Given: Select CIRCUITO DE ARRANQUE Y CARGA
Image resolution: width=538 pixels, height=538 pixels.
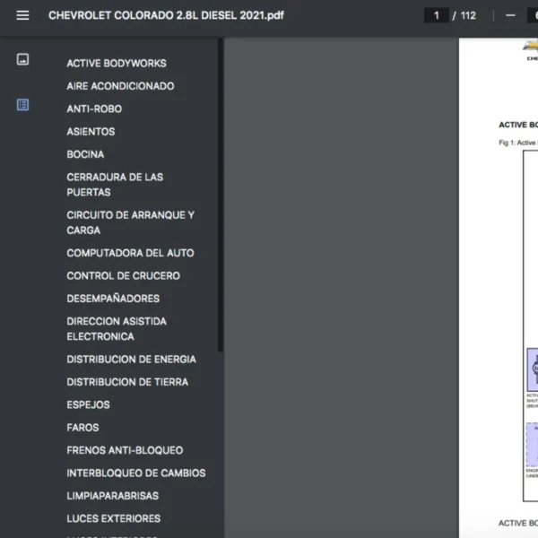Looking at the screenshot, I should (130, 222).
